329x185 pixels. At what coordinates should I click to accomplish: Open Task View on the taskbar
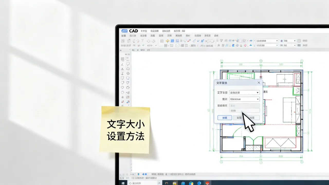click(167, 183)
